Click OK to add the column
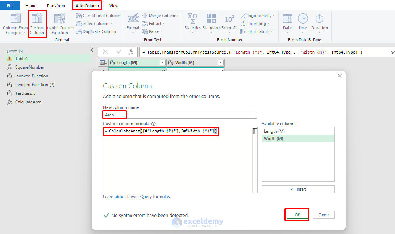The height and width of the screenshot is (234, 395). 297,215
